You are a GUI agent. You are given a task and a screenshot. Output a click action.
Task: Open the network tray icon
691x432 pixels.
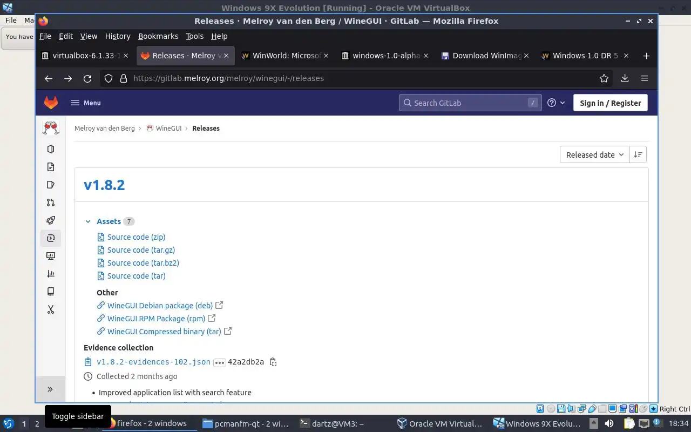[644, 423]
